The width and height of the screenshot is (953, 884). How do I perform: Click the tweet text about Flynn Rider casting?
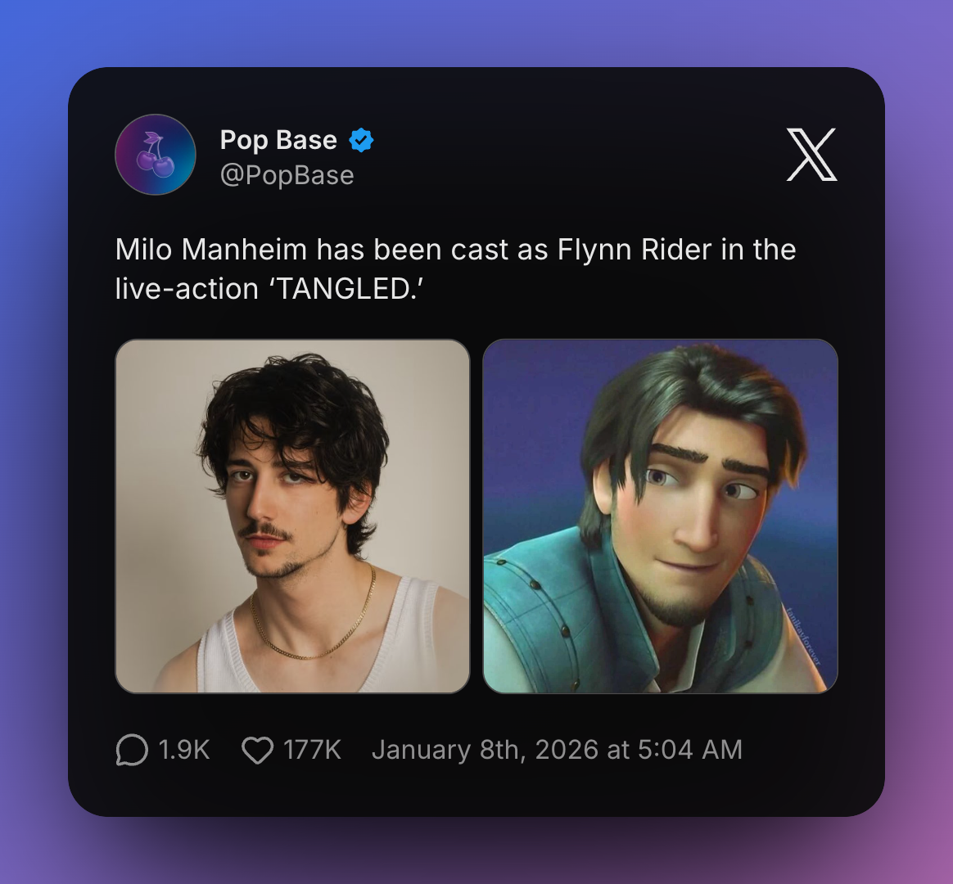(456, 268)
